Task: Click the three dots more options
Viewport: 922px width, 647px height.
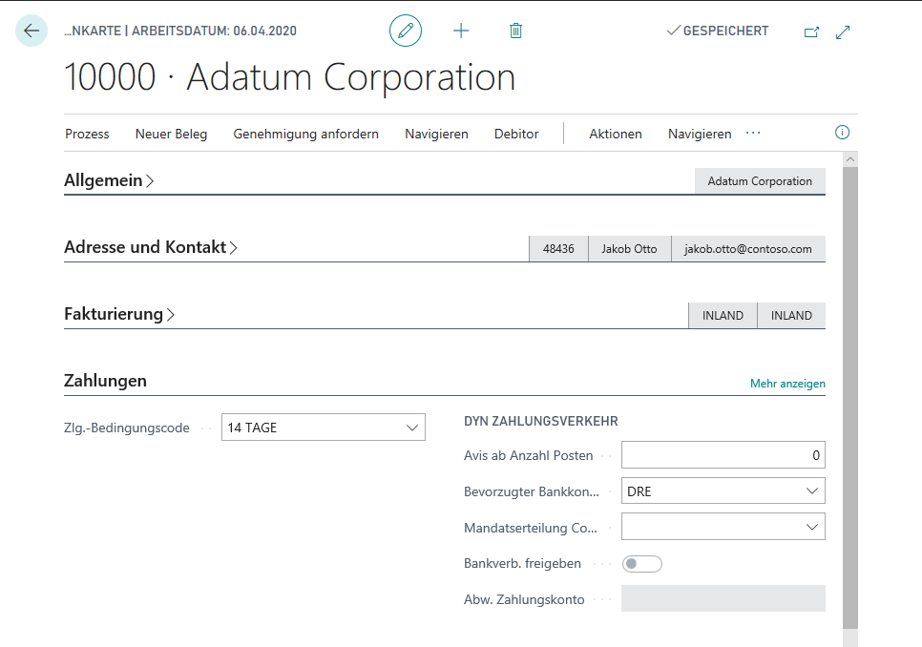Action: 753,134
